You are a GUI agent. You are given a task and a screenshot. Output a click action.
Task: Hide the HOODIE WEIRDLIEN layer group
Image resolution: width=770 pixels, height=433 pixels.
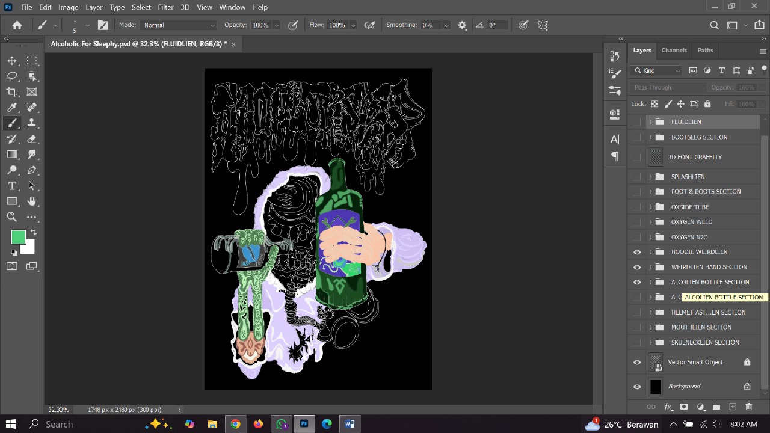[x=636, y=251]
